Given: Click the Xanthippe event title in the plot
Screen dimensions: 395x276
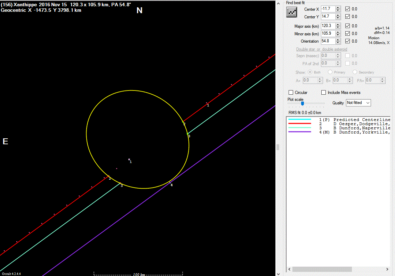Looking at the screenshot, I should point(66,5).
